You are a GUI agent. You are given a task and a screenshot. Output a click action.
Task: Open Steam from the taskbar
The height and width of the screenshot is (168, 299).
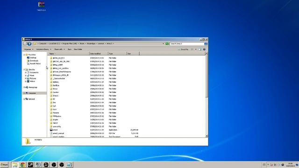coord(30,165)
